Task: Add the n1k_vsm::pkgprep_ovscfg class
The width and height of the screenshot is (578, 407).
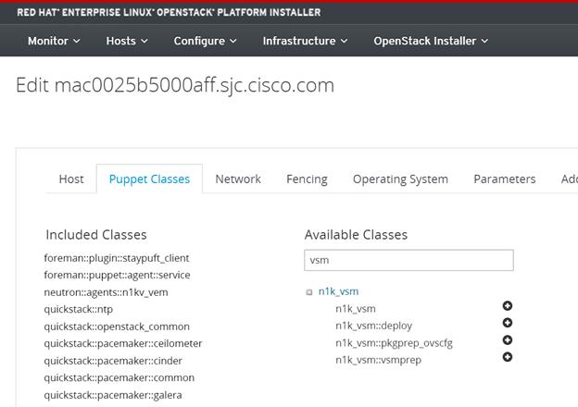Action: (508, 340)
